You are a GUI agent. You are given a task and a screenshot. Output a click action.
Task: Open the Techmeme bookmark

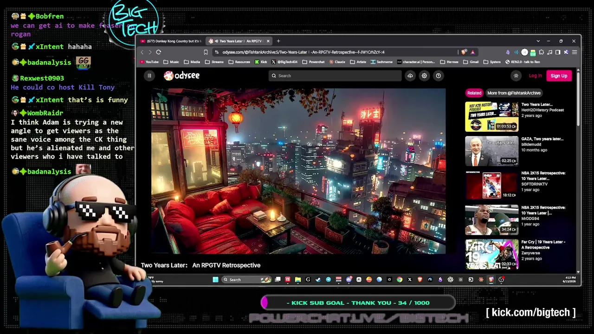381,62
